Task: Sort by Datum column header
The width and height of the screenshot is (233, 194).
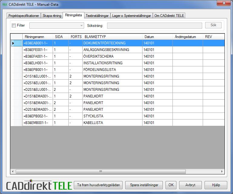Action: point(158,37)
